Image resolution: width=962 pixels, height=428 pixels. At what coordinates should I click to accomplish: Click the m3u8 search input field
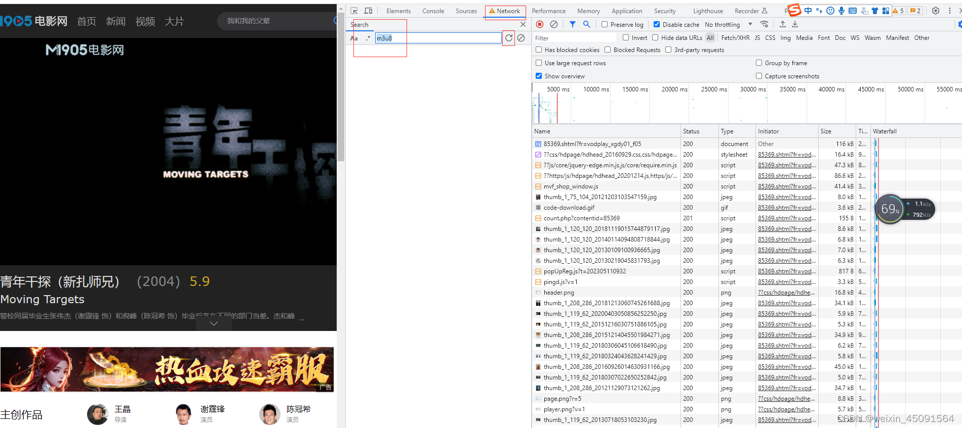pyautogui.click(x=438, y=38)
